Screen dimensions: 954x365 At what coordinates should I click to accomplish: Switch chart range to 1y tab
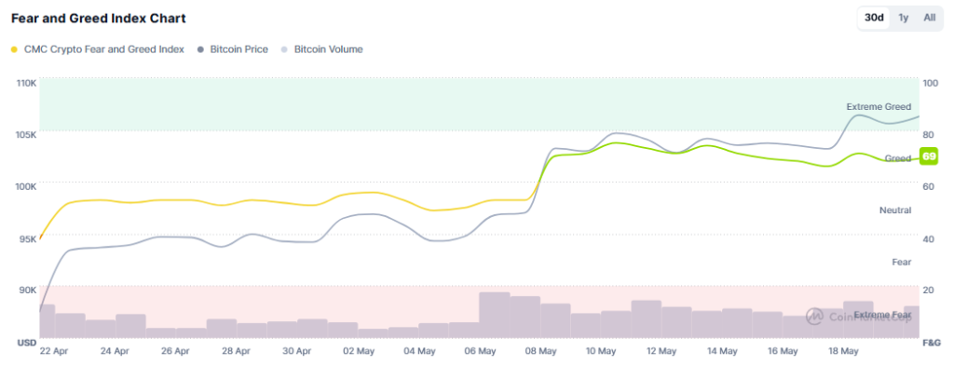tap(904, 18)
